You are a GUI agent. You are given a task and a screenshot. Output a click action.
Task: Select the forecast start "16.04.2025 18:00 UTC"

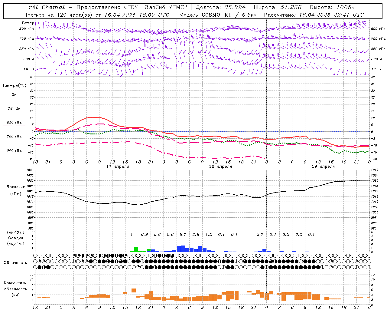click(x=137, y=15)
